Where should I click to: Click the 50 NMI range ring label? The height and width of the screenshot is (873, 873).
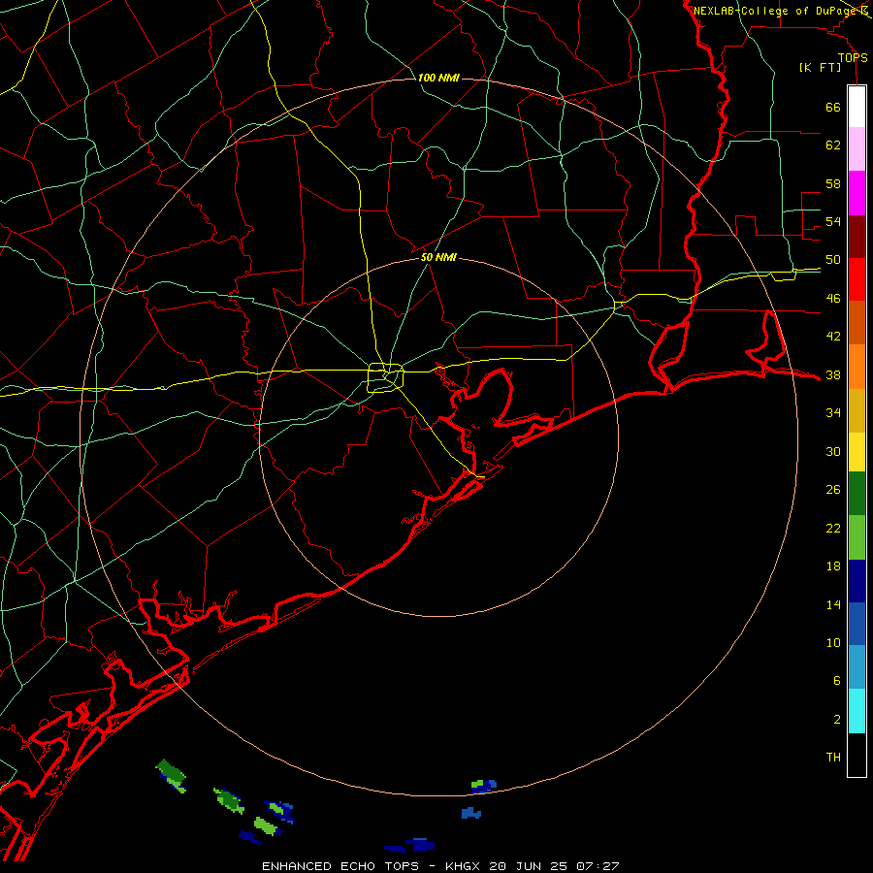coord(438,257)
